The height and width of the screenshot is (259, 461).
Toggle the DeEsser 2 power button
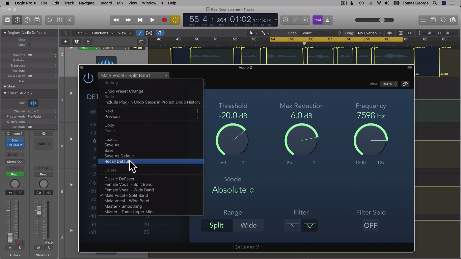(88, 78)
